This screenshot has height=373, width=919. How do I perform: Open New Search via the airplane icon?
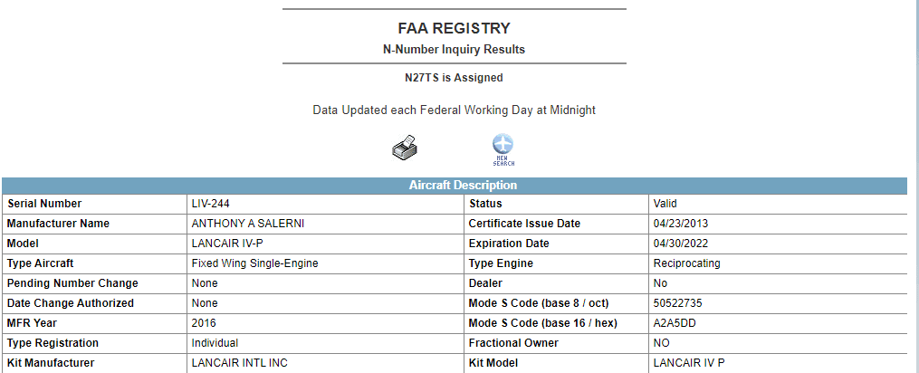(x=503, y=150)
